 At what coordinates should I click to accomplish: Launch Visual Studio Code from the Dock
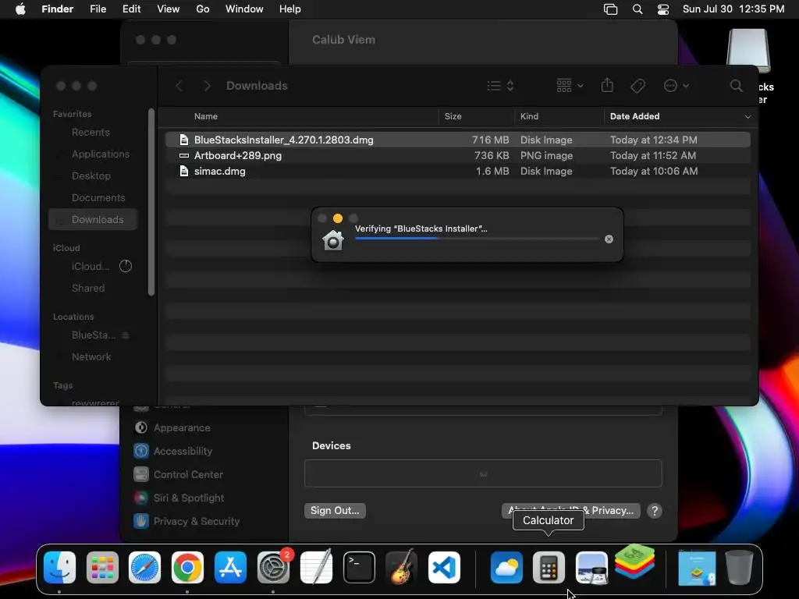point(444,567)
